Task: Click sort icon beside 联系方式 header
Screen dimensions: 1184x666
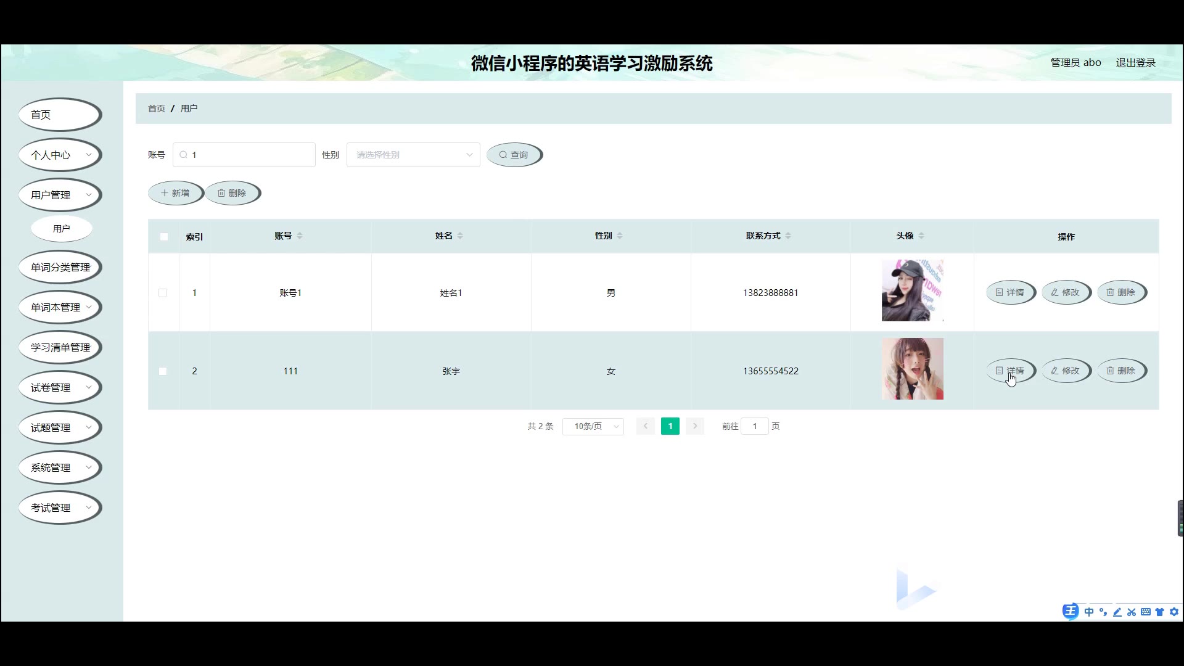Action: pyautogui.click(x=788, y=236)
